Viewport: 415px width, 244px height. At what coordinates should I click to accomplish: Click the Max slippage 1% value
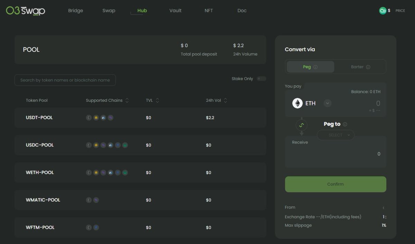click(x=384, y=225)
